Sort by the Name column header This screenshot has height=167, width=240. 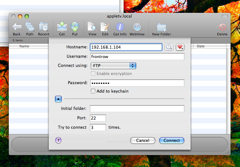coord(24,46)
